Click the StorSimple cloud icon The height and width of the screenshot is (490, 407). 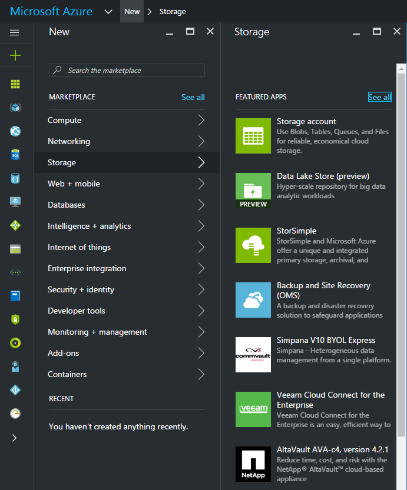253,245
